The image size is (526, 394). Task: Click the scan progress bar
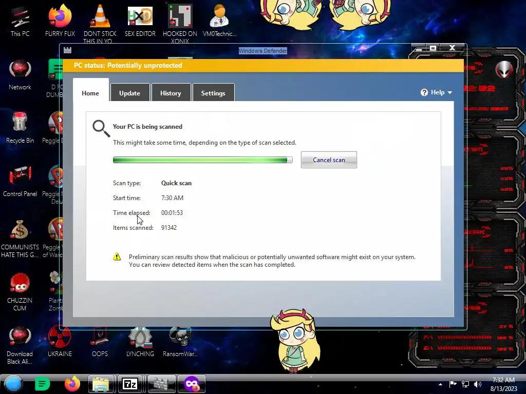coord(202,160)
